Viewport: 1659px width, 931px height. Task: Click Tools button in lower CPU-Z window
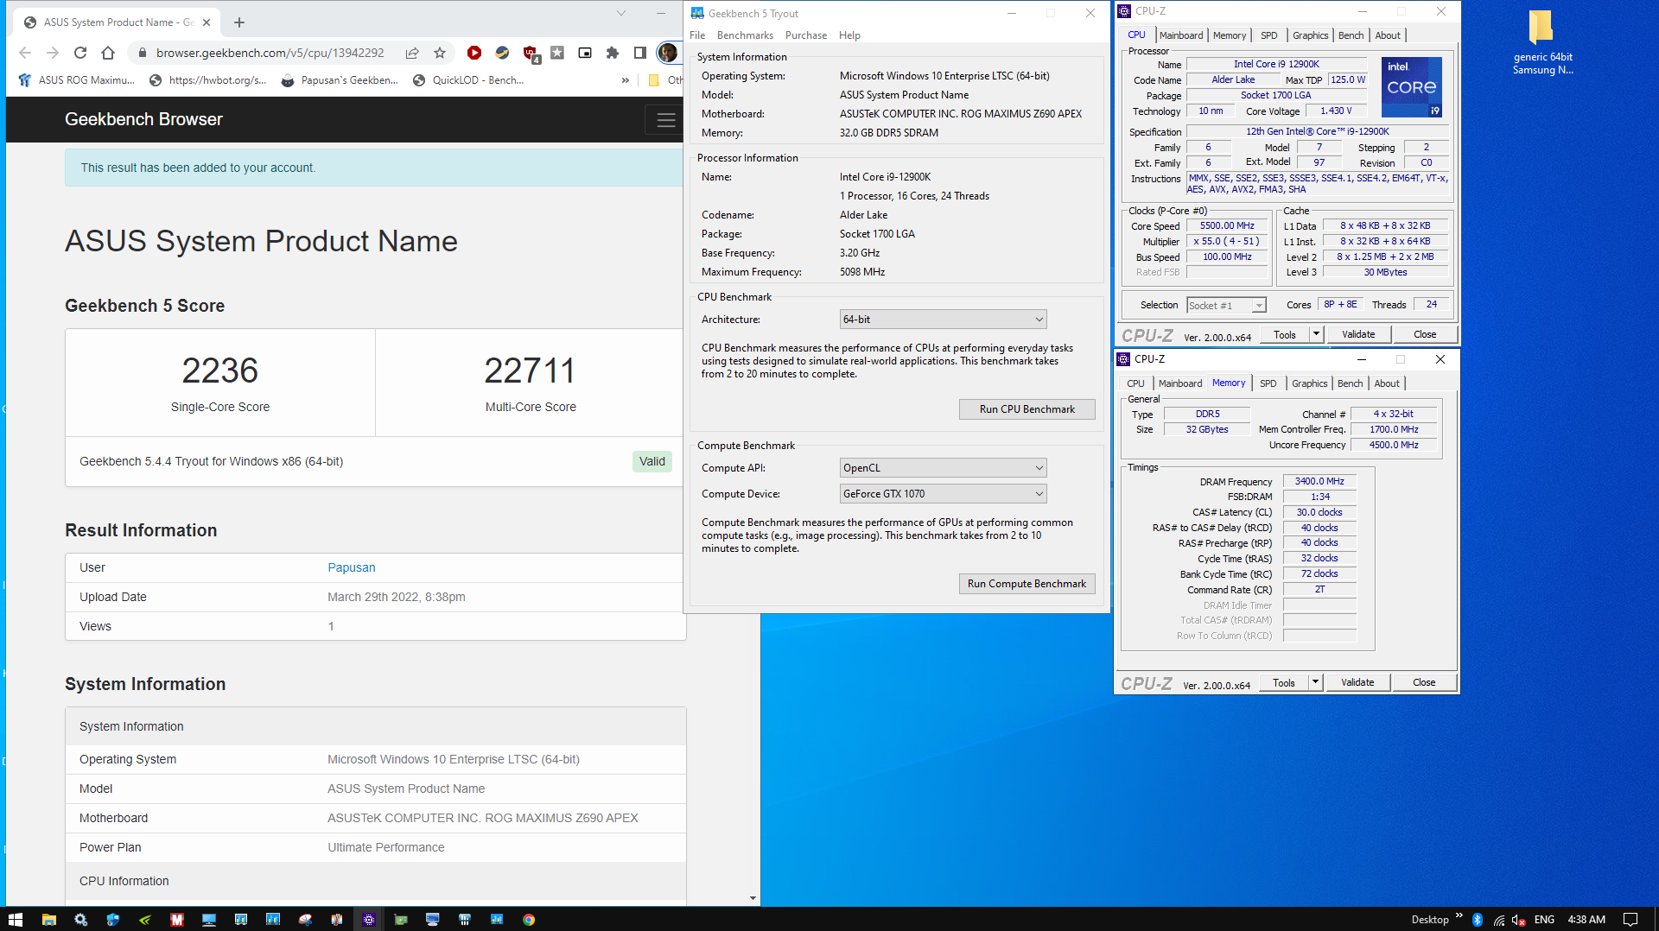pyautogui.click(x=1284, y=682)
